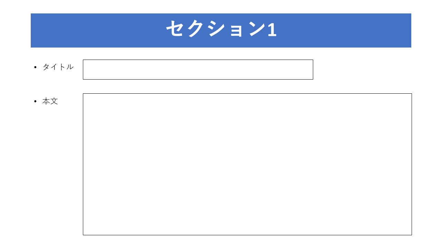Select the 本文 label text
The width and height of the screenshot is (442, 248).
50,101
